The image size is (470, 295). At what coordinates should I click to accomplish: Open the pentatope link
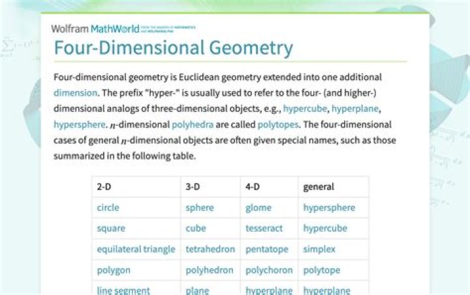(267, 249)
